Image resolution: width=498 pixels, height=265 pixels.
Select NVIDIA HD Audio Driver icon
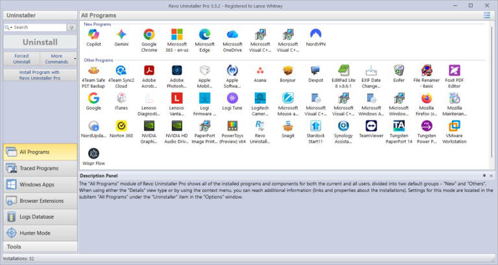click(177, 126)
